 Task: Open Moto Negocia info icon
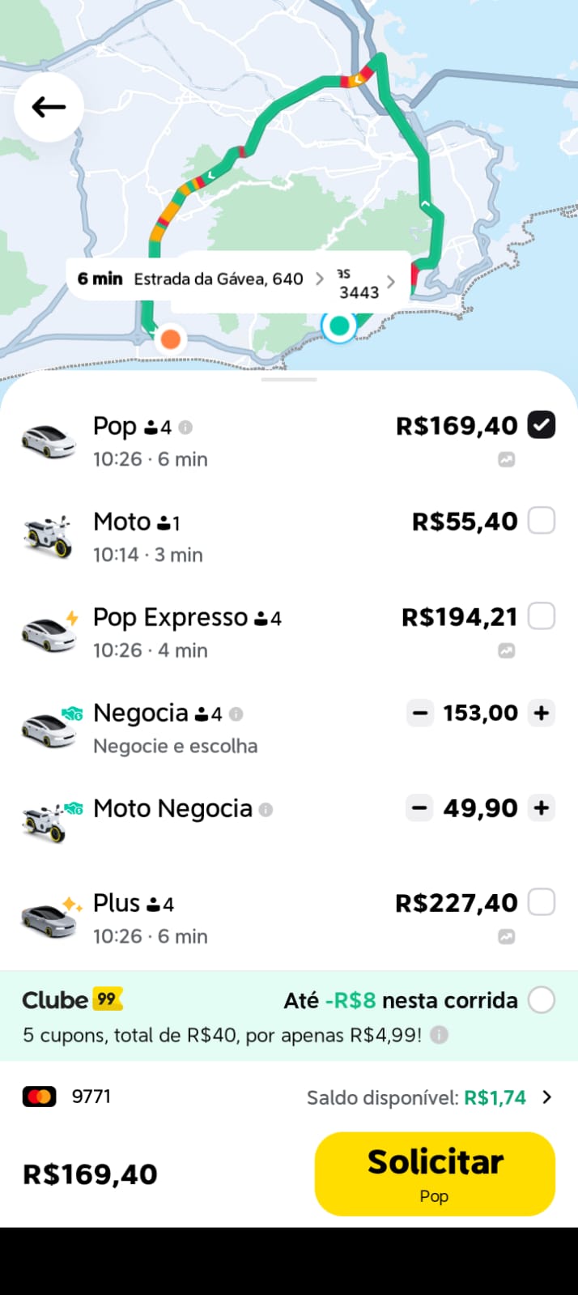266,809
